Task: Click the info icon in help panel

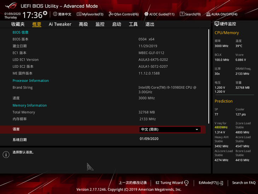Action: (x=6, y=154)
